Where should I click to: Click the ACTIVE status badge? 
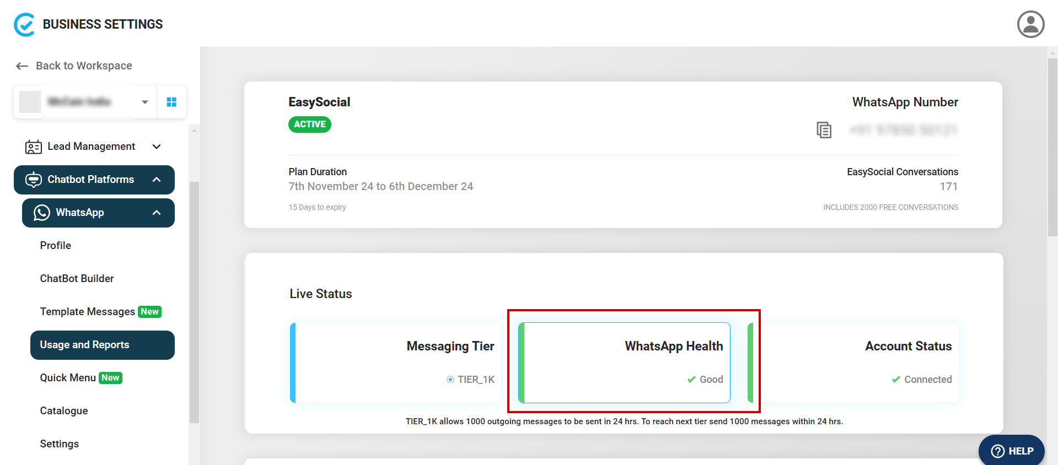pyautogui.click(x=310, y=125)
